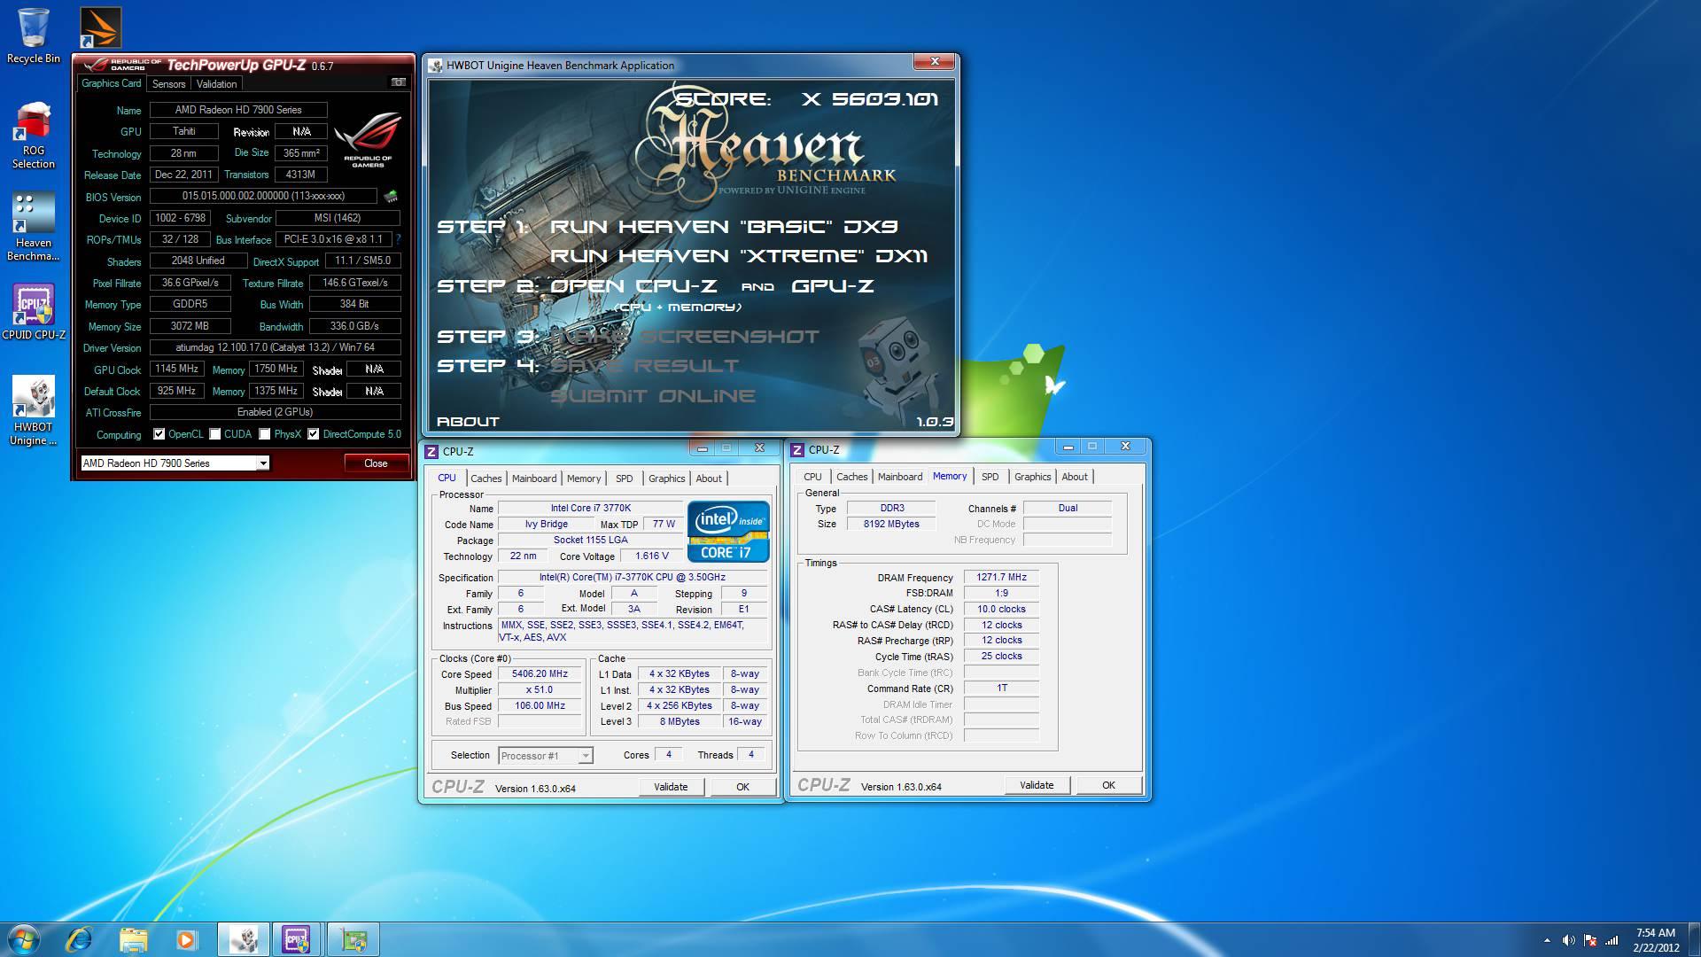
Task: Switch to GPU-Z Validation tab
Action: click(216, 83)
